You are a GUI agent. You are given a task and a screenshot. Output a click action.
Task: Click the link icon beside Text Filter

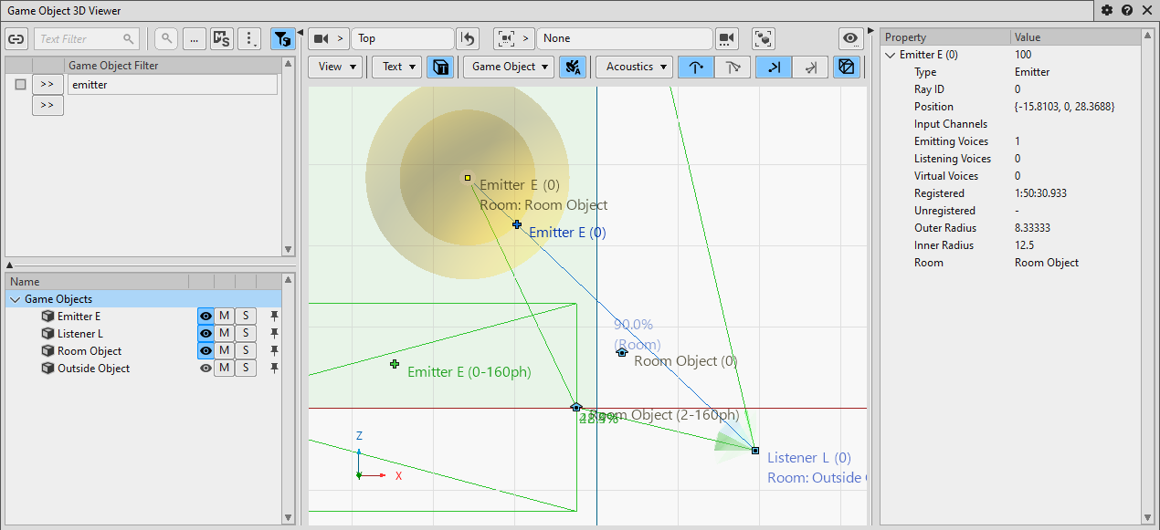point(17,39)
